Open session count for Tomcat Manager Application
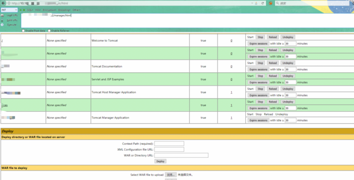The image size is (354, 180). click(x=231, y=118)
